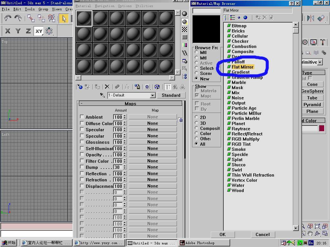
Task: Collapse the Maps rollout header
Action: tap(131, 103)
